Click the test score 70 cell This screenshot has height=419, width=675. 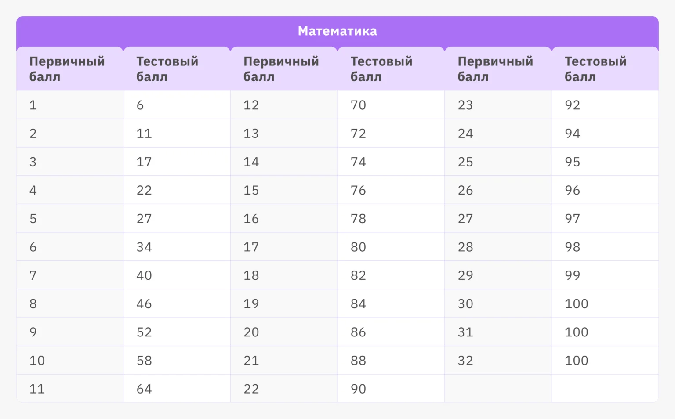coord(358,105)
